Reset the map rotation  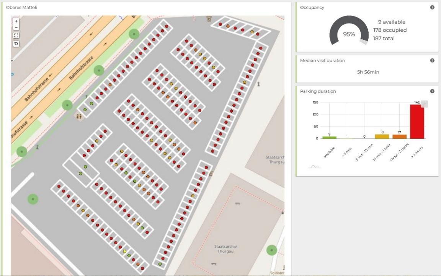click(x=16, y=43)
